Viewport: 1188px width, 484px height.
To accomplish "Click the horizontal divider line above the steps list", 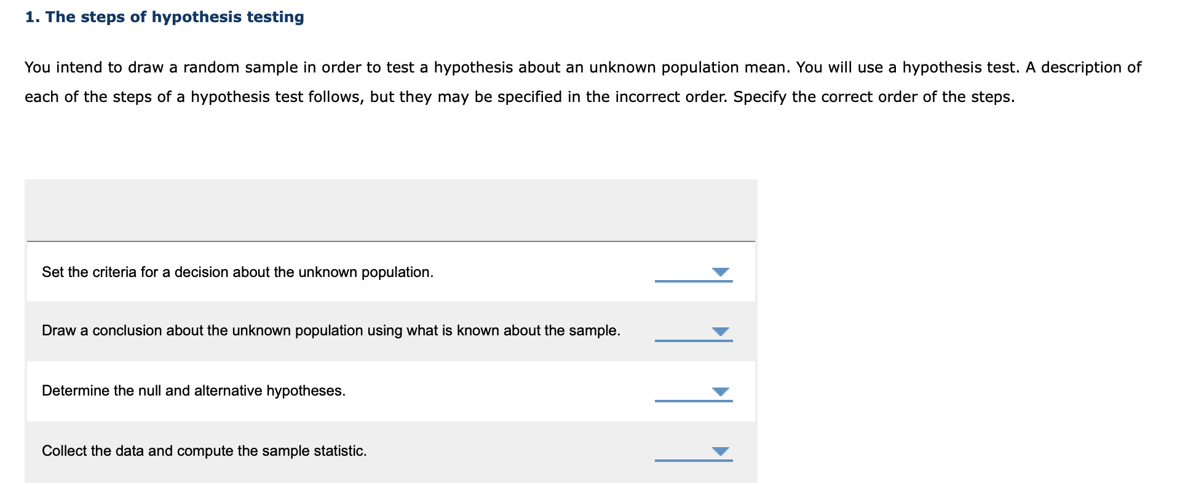I will tap(390, 241).
